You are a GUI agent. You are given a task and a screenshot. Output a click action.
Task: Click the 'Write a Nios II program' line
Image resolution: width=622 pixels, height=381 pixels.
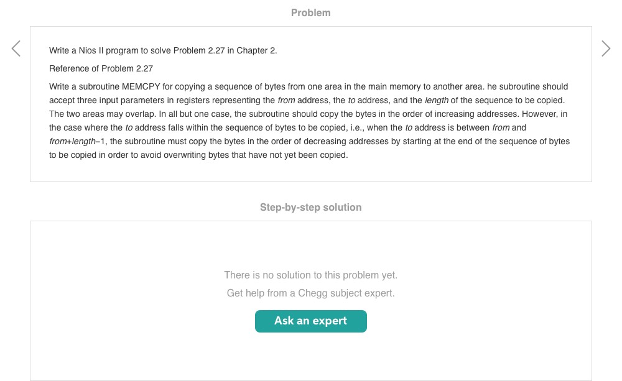click(163, 50)
